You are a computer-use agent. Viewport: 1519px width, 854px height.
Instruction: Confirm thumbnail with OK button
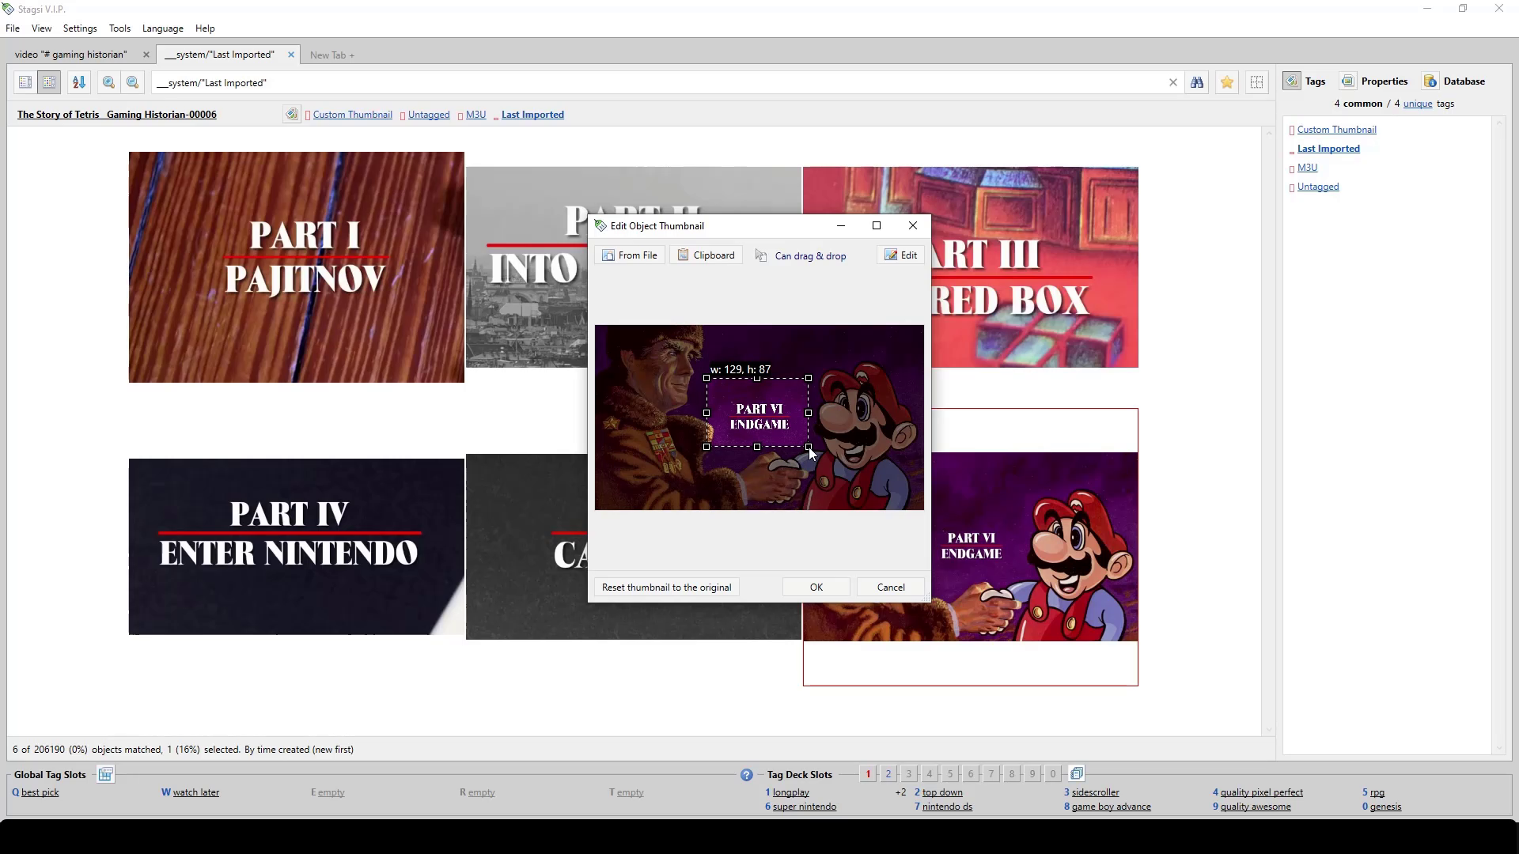tap(816, 588)
